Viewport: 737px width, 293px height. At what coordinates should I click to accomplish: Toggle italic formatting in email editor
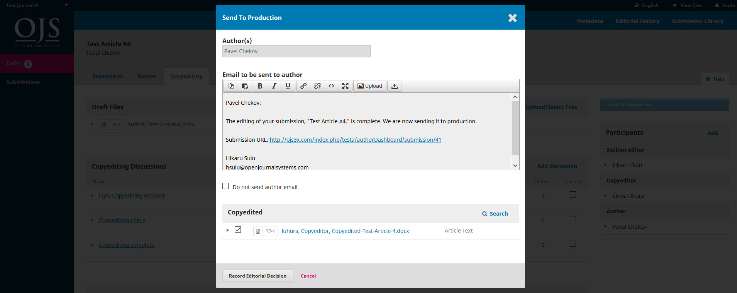click(x=274, y=86)
